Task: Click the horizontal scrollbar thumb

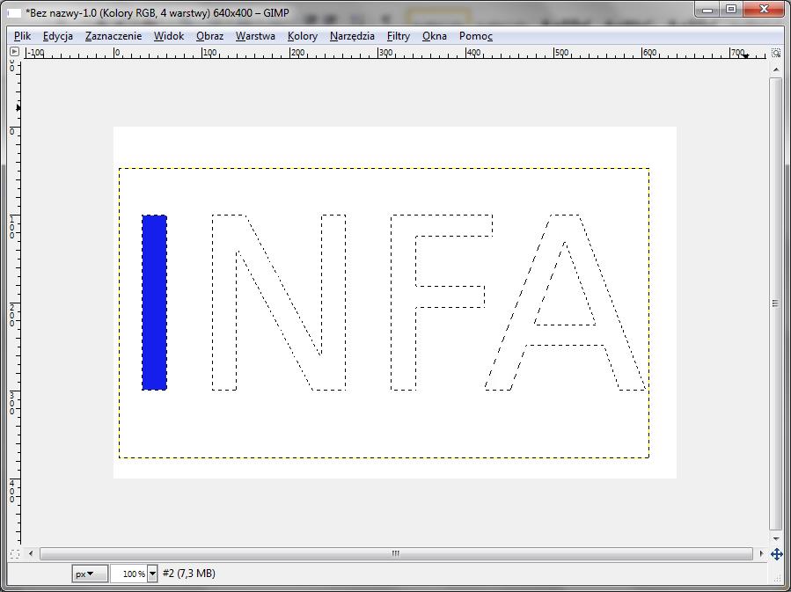Action: click(396, 553)
